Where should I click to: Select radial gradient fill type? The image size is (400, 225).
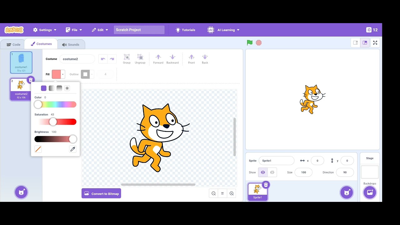[x=67, y=88]
